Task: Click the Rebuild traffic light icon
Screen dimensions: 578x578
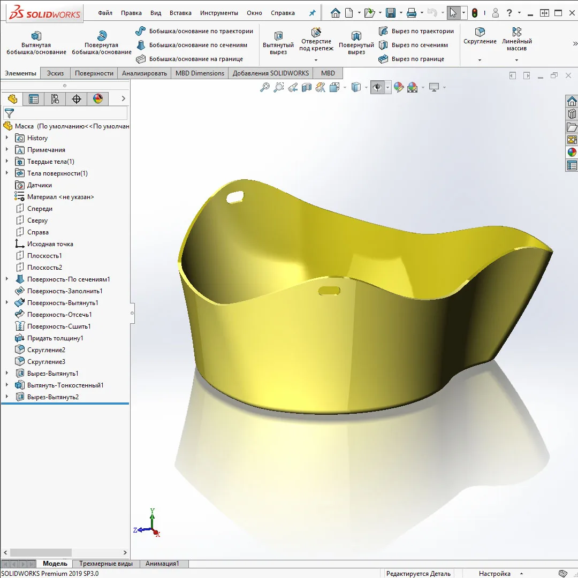Action: click(x=475, y=13)
